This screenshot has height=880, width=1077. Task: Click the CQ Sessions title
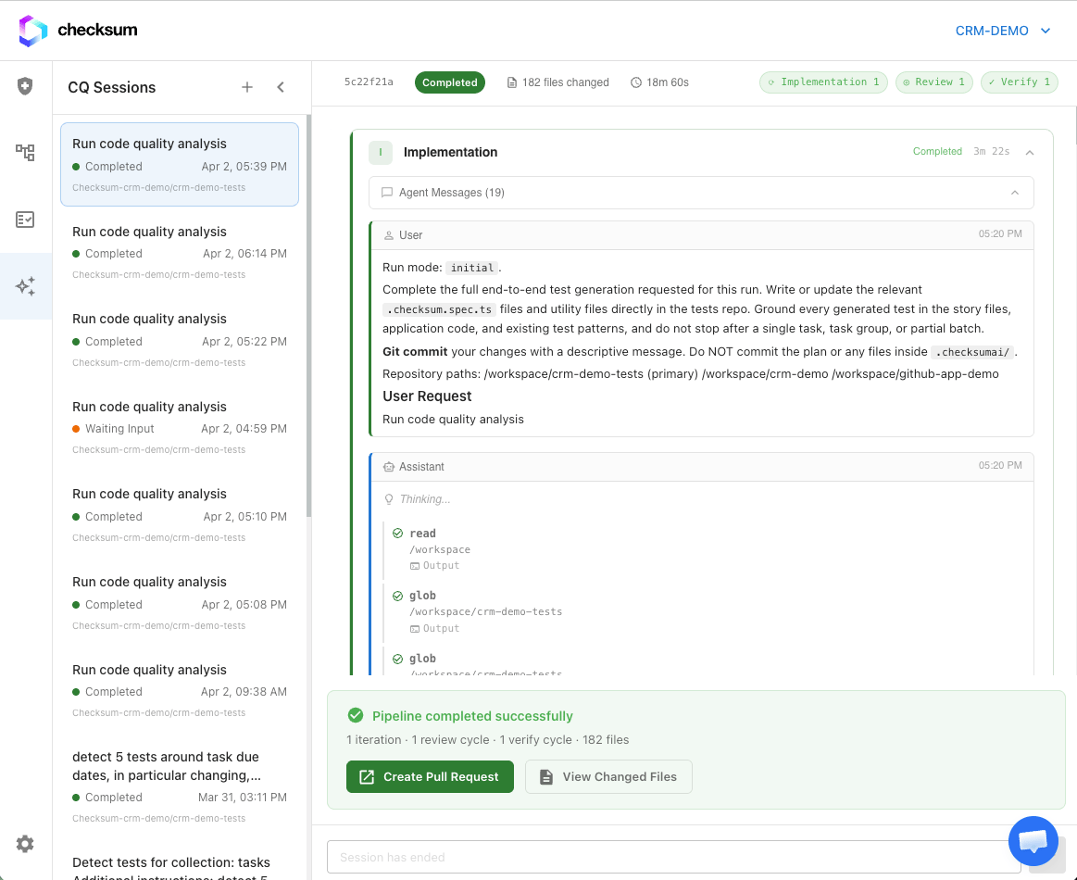pos(112,87)
